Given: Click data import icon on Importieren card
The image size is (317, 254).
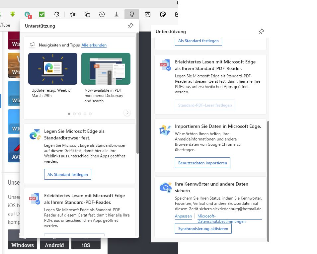Looking at the screenshot, I should point(166,130).
